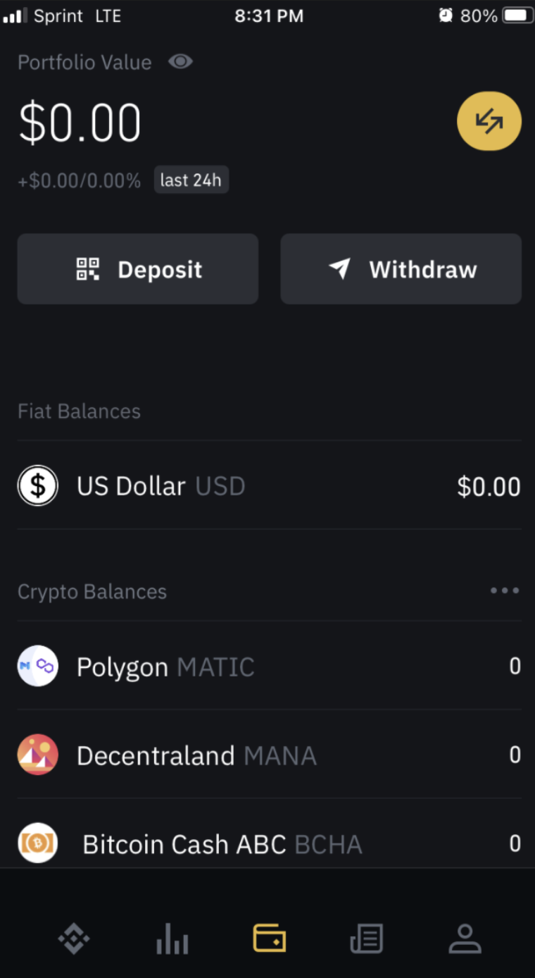Select the Wallet tab in bottom bar

pos(269,939)
